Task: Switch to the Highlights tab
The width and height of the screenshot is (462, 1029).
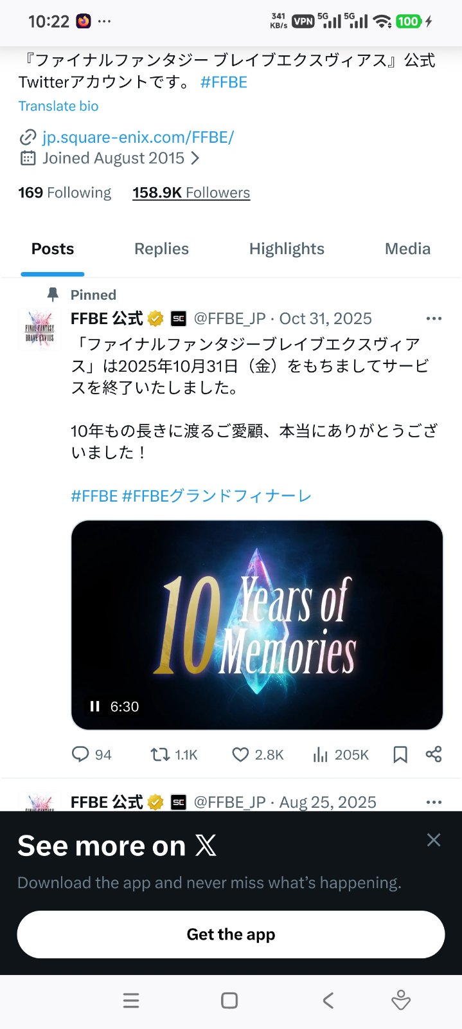Action: (287, 249)
